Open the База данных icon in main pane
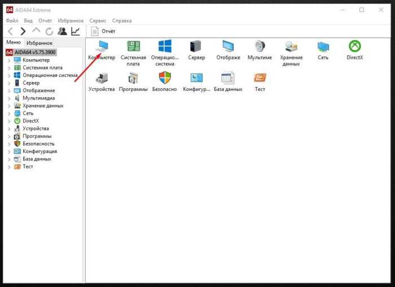This screenshot has height=287, width=395. (x=228, y=77)
